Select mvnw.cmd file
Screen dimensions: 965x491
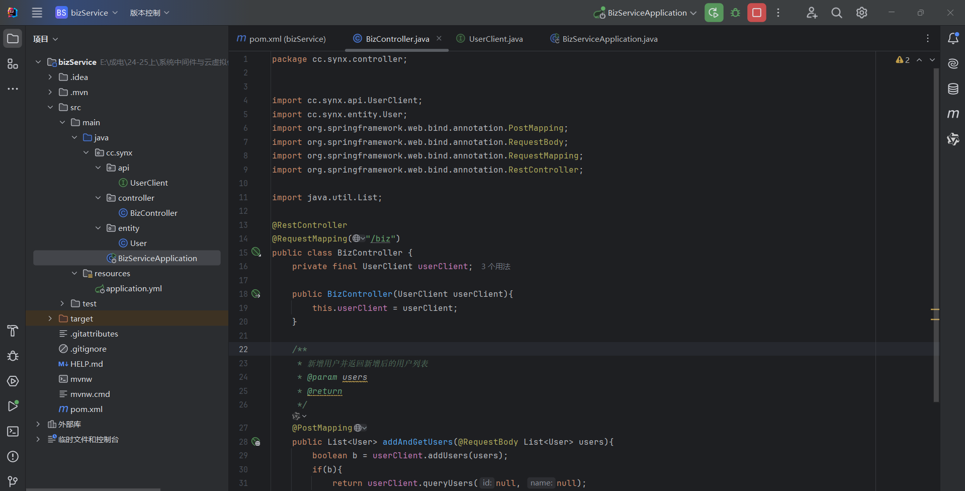pos(84,394)
